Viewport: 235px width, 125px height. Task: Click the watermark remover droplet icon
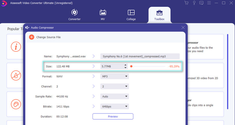click(16, 76)
